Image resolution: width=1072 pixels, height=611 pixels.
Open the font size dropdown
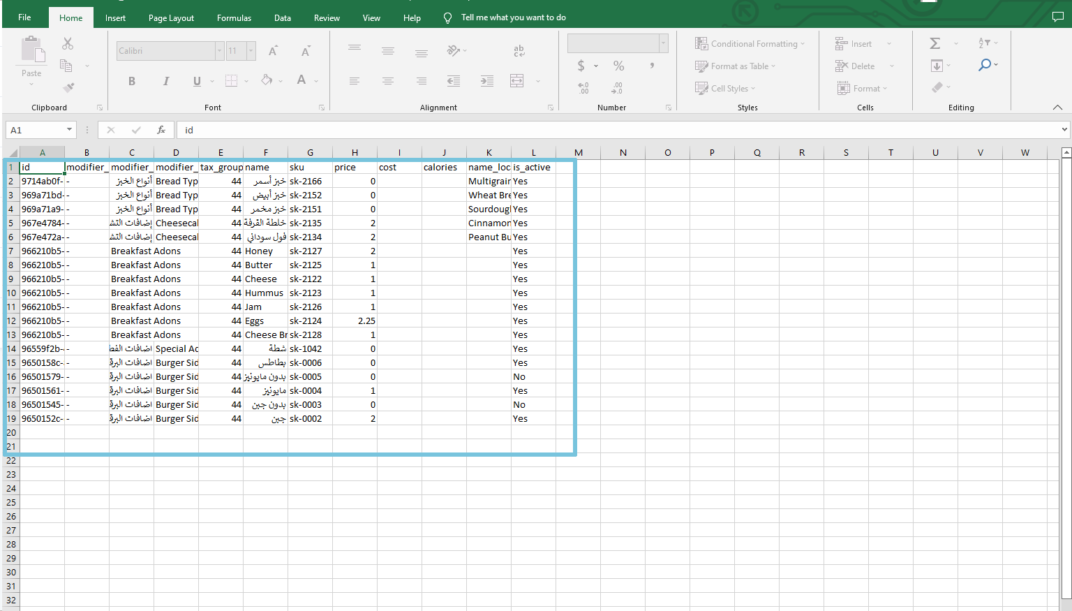point(250,50)
